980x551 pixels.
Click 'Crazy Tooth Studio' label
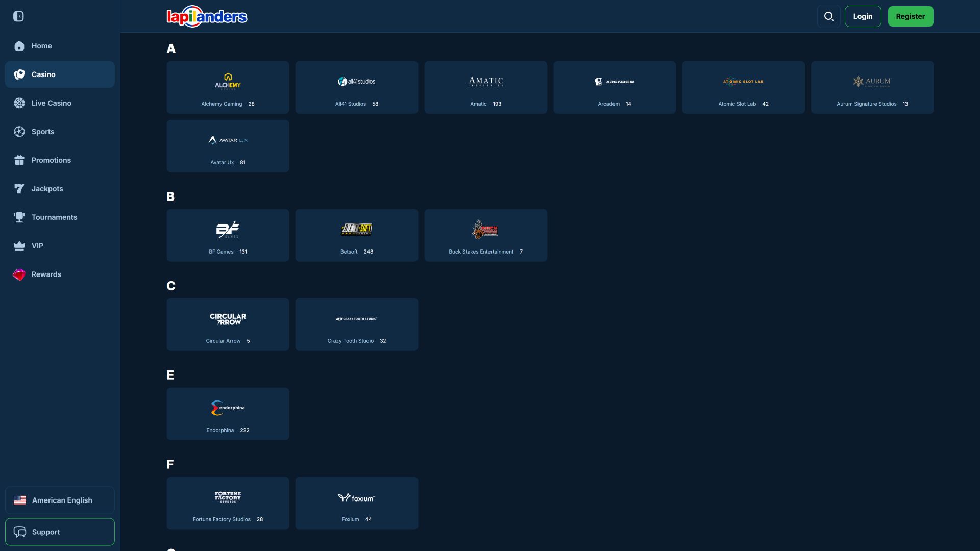coord(351,341)
